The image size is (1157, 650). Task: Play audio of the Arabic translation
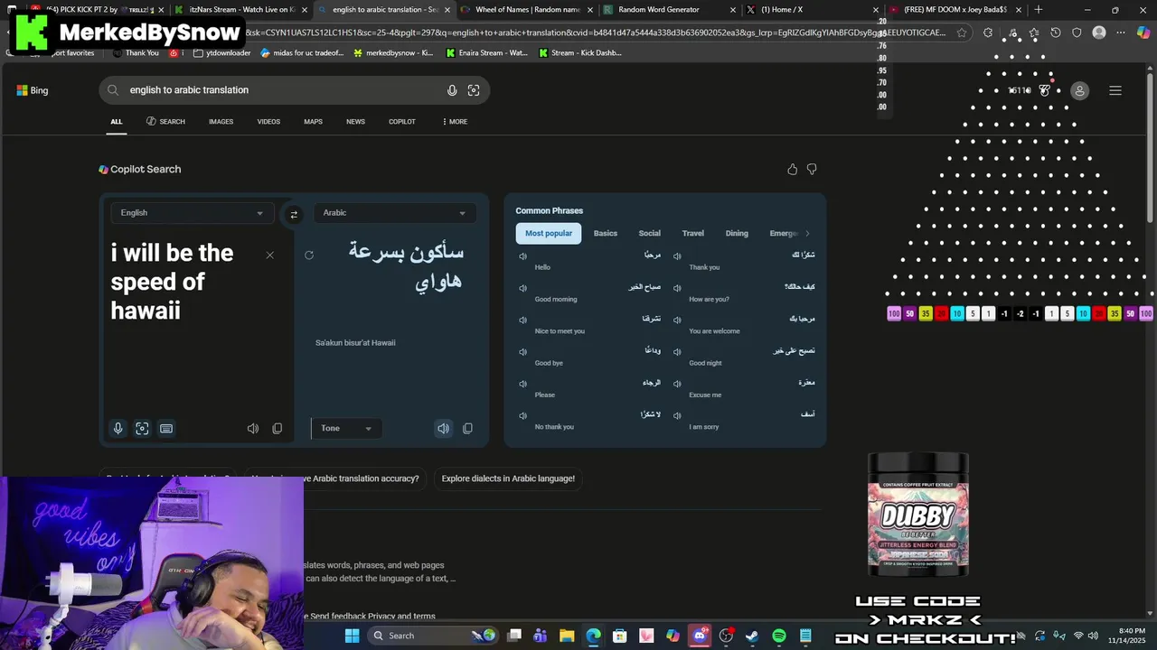point(443,429)
